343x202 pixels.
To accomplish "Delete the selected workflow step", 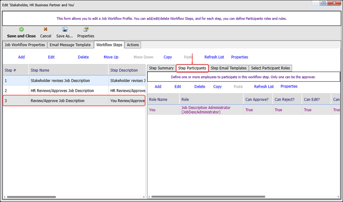I will pyautogui.click(x=83, y=57).
